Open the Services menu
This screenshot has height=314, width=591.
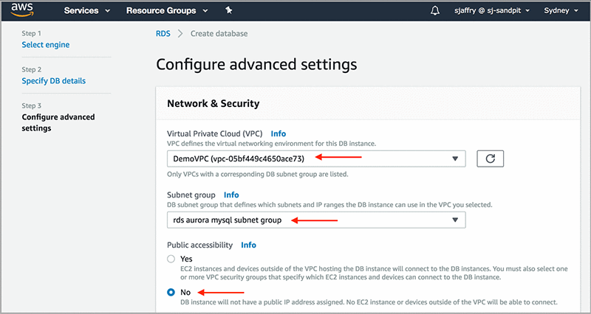[86, 10]
